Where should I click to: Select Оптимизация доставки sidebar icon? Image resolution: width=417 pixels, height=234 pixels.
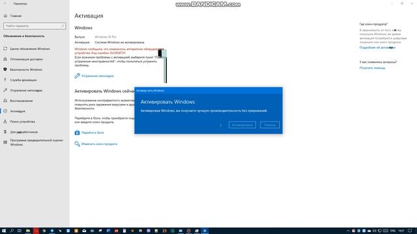coord(5,59)
